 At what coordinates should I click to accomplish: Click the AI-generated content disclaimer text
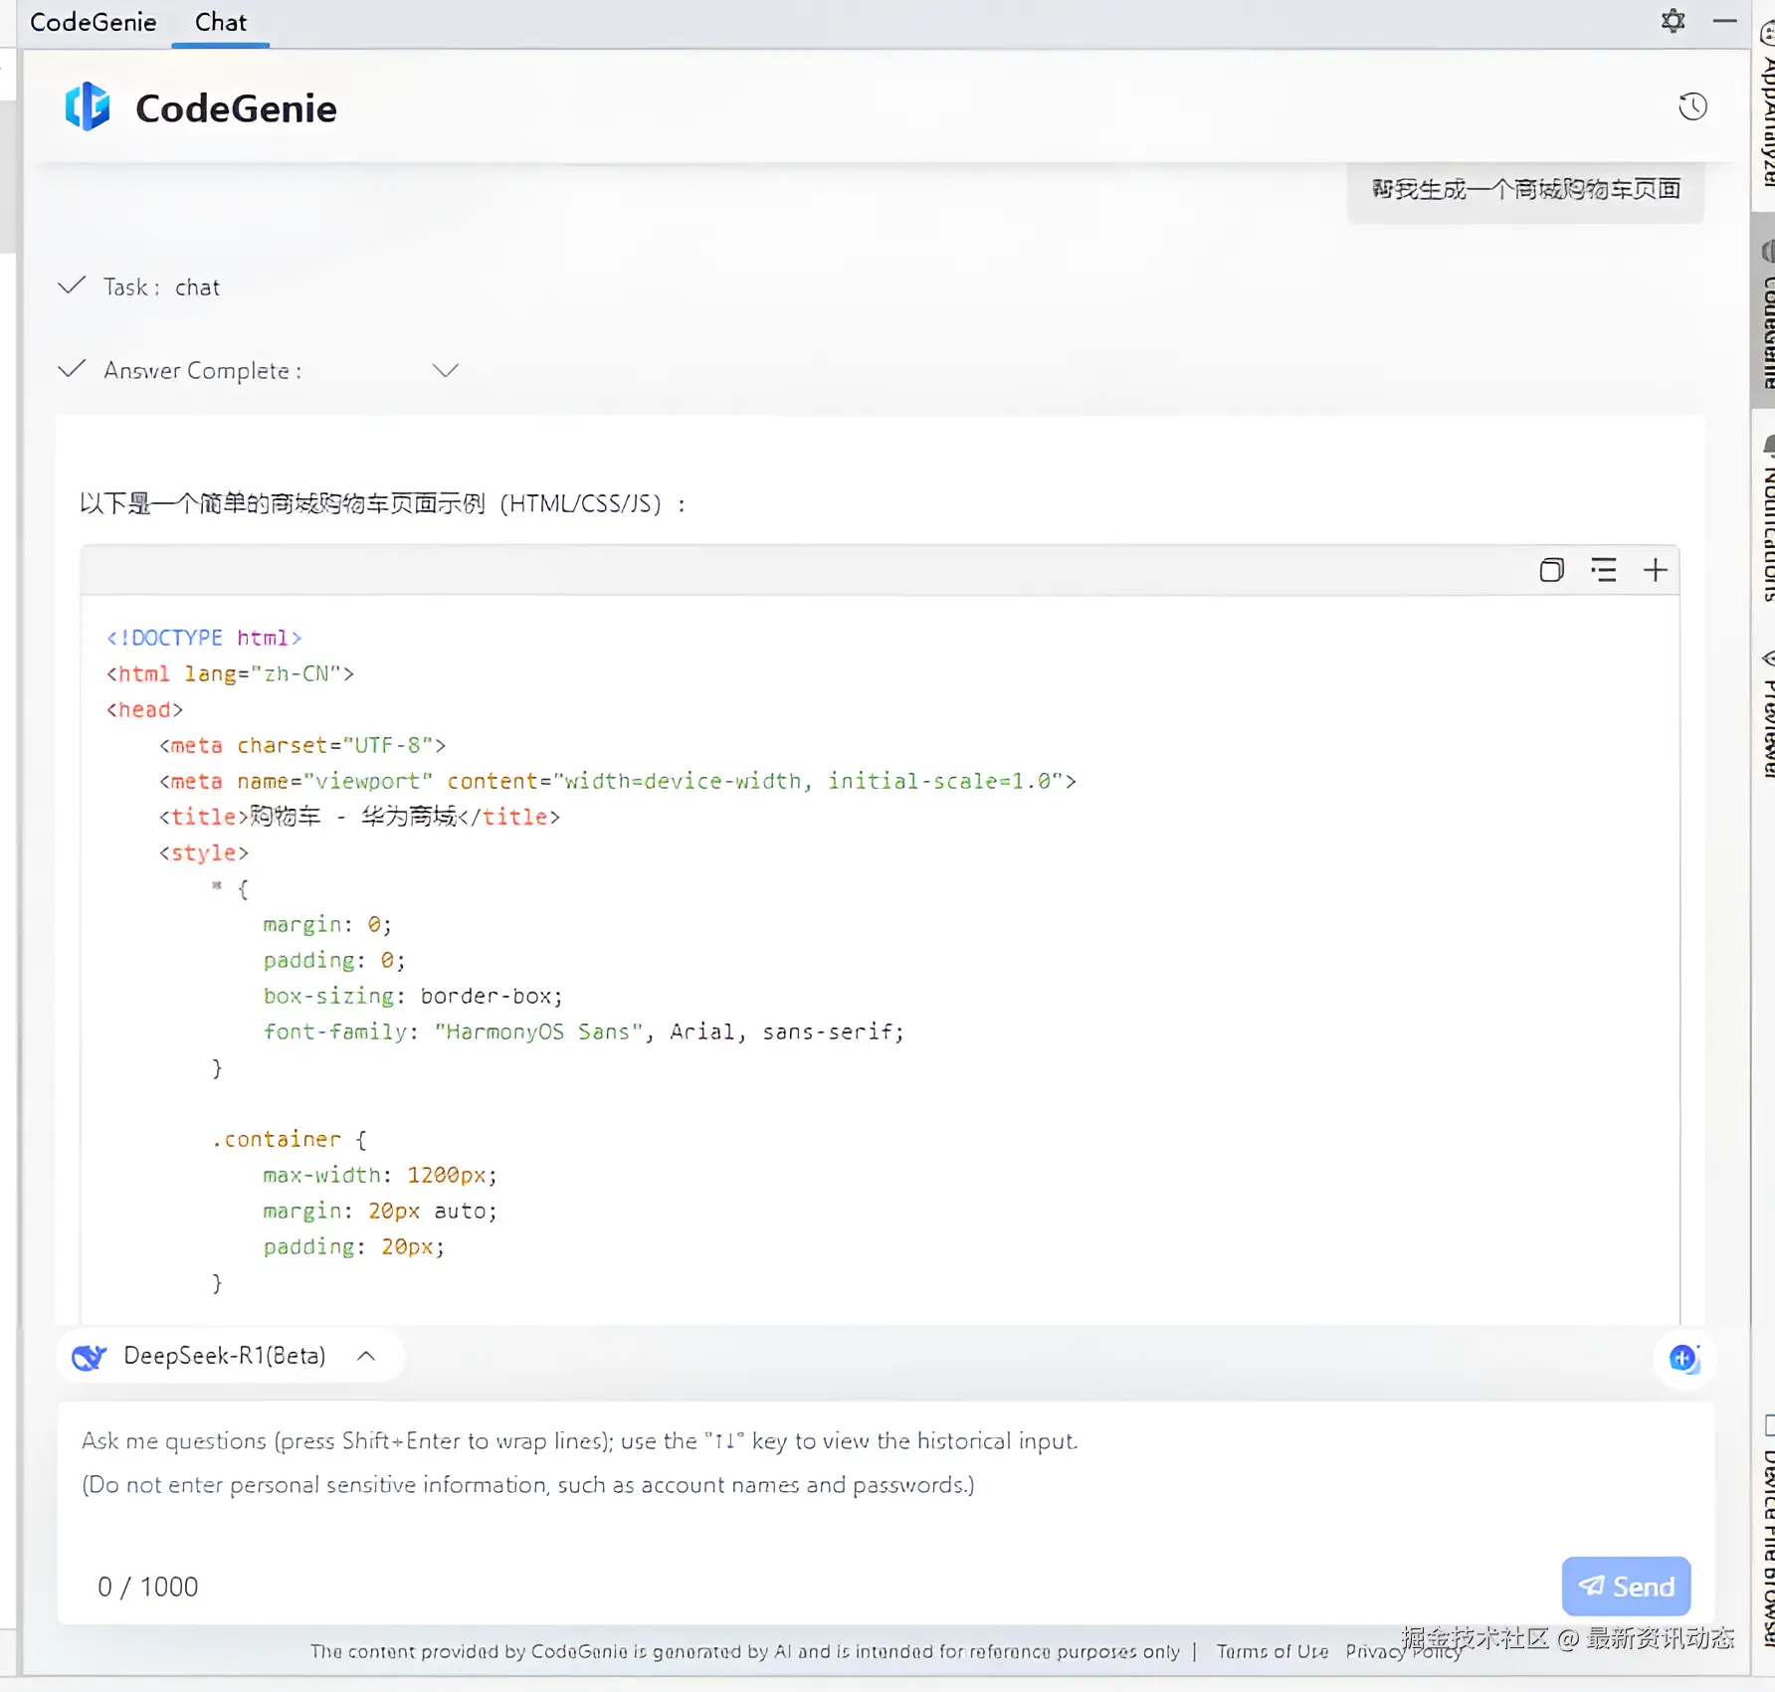(x=745, y=1651)
